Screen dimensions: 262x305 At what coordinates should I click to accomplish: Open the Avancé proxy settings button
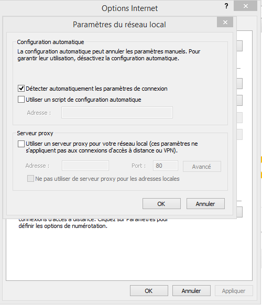202,167
